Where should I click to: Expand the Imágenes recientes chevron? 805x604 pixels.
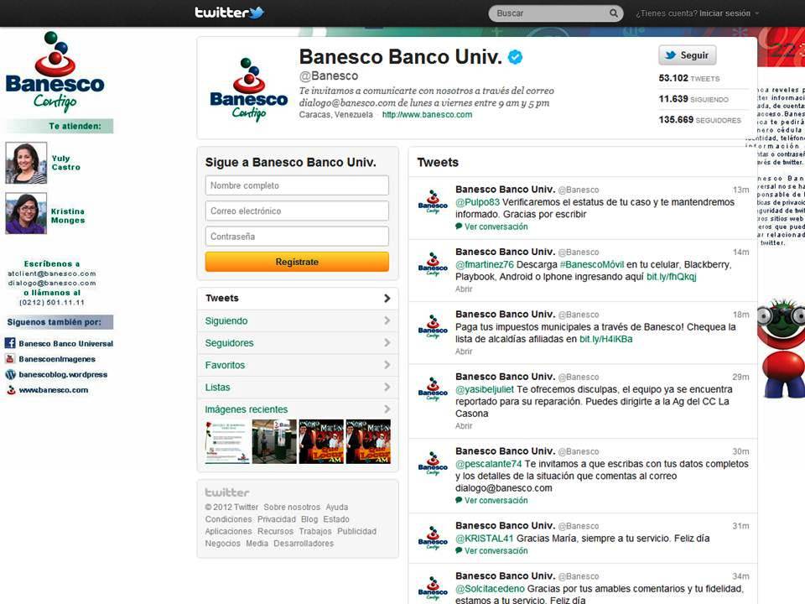pyautogui.click(x=387, y=409)
